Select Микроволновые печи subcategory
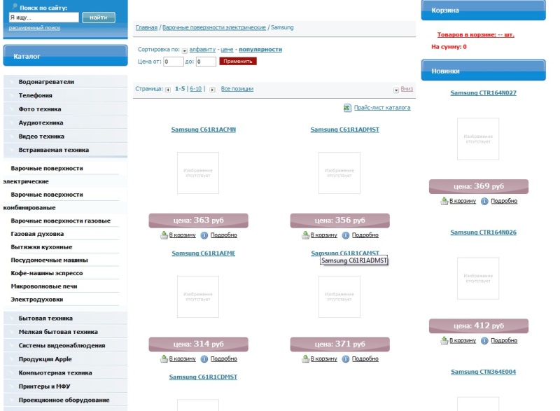Viewport: 560px width, 411px height. tap(44, 286)
